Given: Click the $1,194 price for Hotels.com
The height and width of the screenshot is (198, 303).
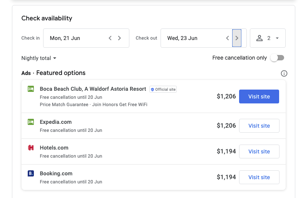Looking at the screenshot, I should (x=226, y=151).
